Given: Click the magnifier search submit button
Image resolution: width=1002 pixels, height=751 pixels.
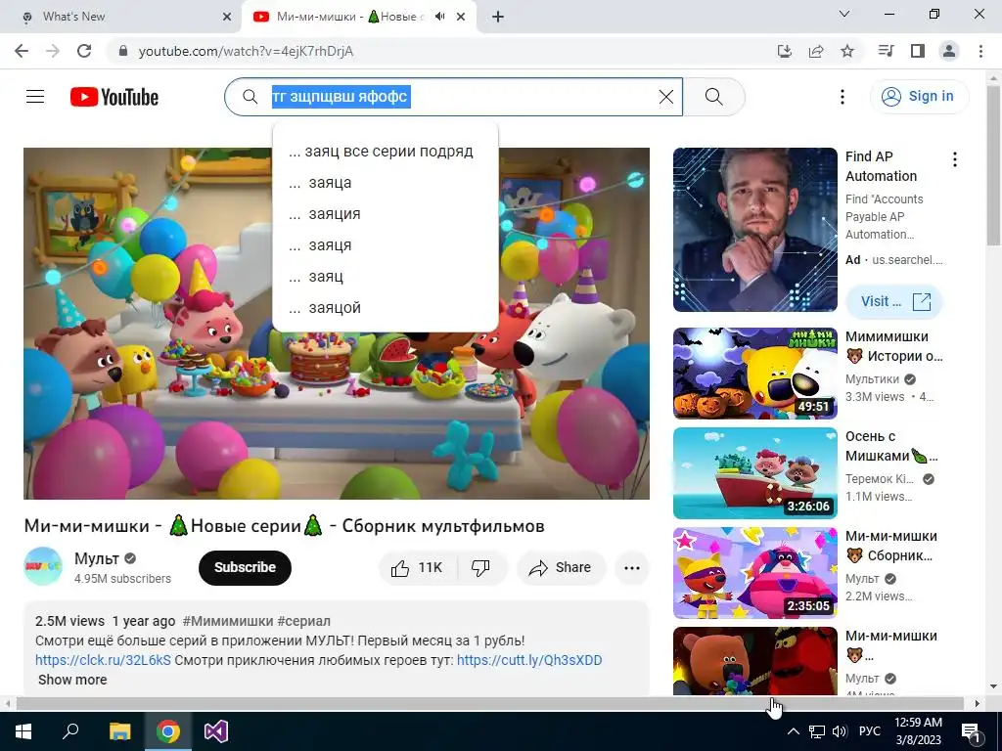Looking at the screenshot, I should point(713,97).
